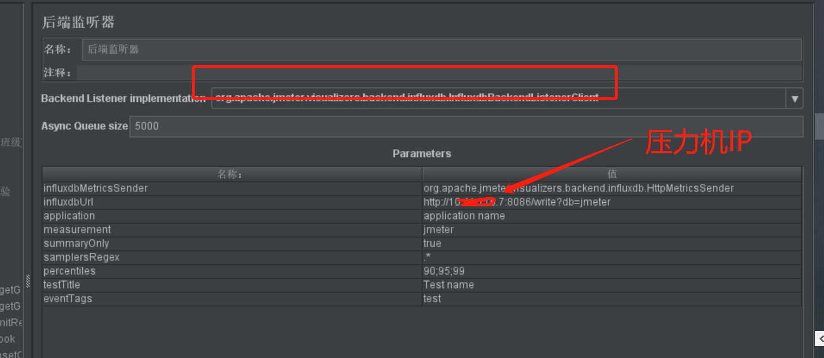
Task: Click the 名称 column header in Parameters table
Action: [x=232, y=174]
